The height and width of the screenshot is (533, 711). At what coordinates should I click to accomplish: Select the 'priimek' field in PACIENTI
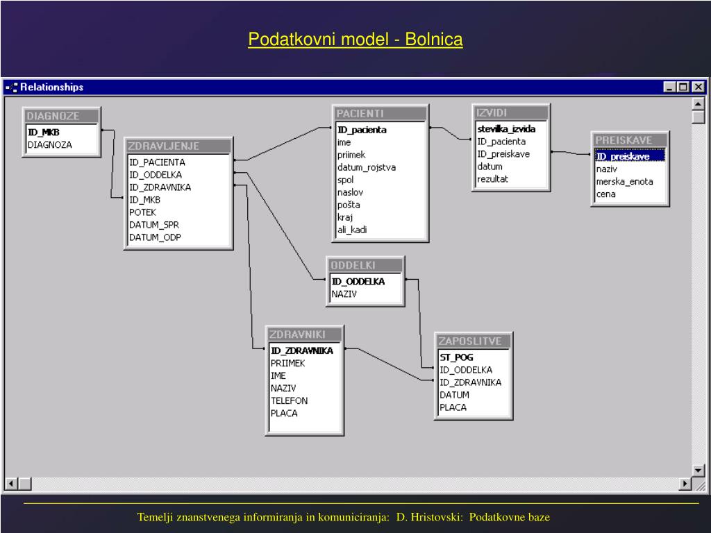(x=351, y=155)
